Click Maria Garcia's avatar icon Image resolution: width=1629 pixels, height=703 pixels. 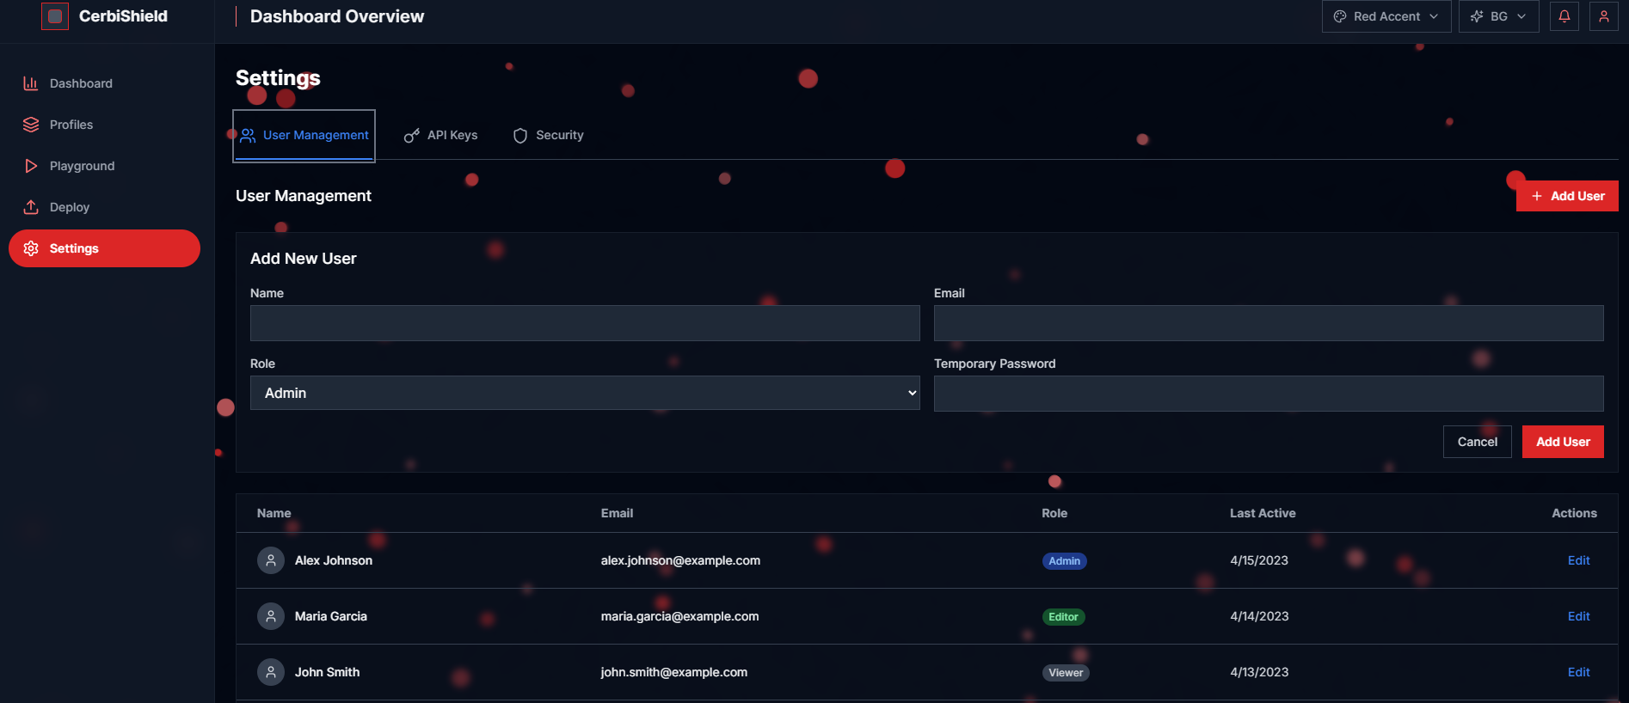point(271,616)
